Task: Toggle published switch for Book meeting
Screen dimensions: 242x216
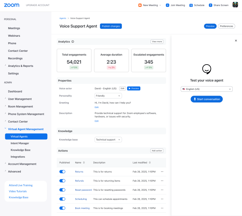Action: [x=62, y=208]
